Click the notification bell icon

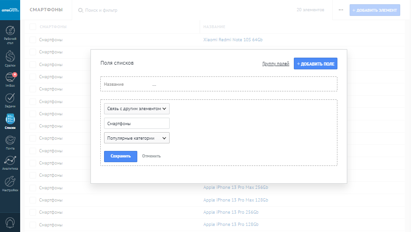(10, 222)
